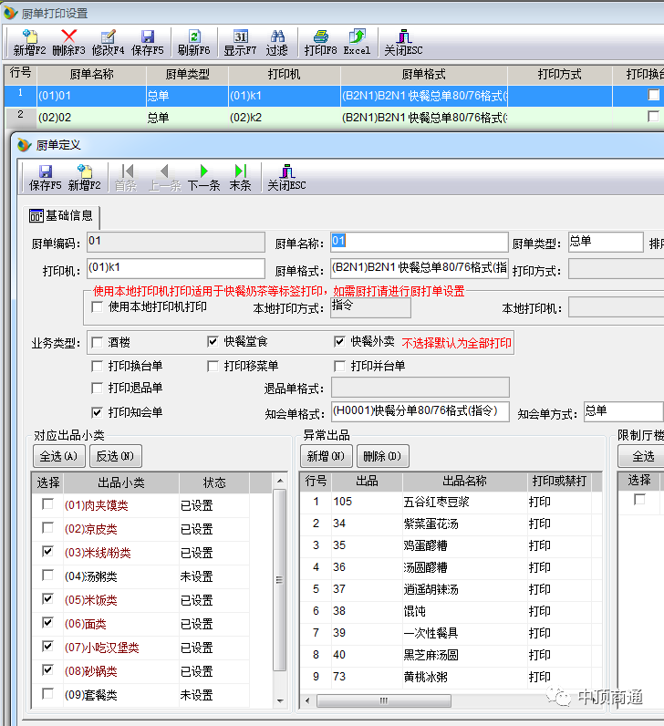Toggle the 打印知会单 checkbox
This screenshot has width=664, height=726.
pos(98,412)
